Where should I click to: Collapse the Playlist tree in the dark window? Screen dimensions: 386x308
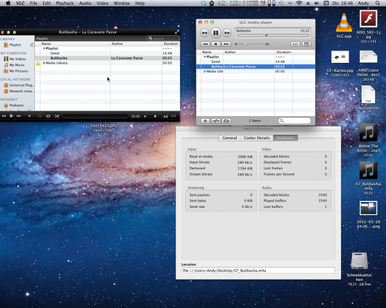44,48
